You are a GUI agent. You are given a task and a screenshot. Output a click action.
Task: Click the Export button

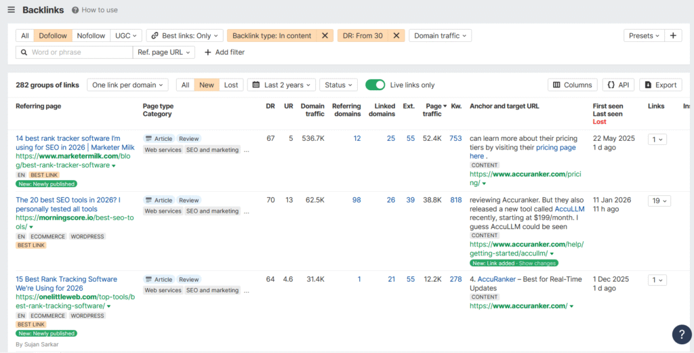(660, 85)
